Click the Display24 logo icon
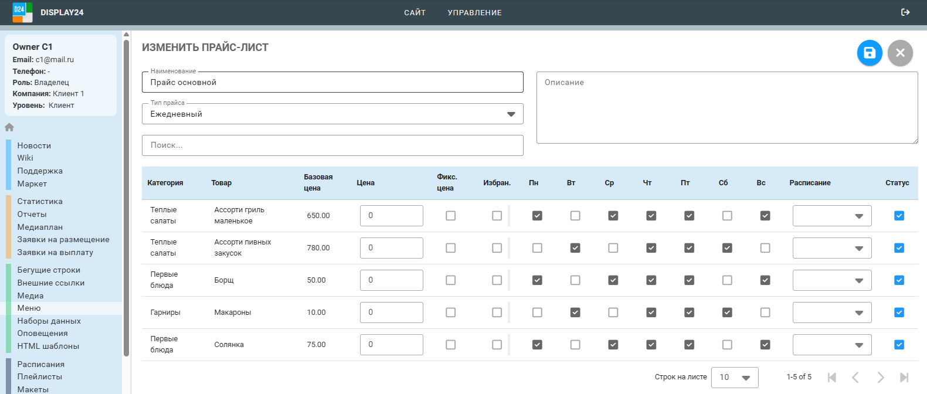 pyautogui.click(x=22, y=12)
